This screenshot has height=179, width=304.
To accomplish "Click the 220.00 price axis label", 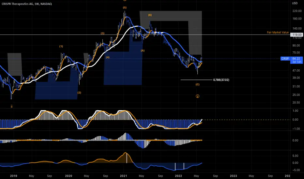I will point(297,11).
